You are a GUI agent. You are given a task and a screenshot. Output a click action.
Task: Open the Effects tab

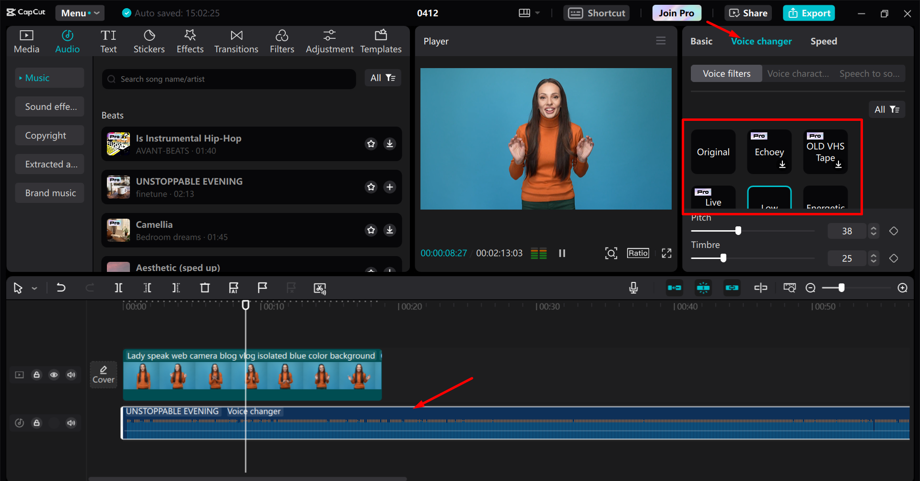pos(190,42)
